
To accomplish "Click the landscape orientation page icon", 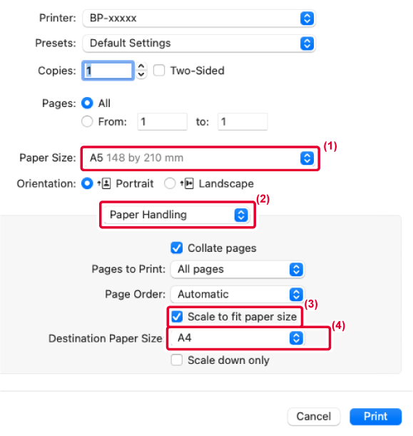I will (187, 183).
